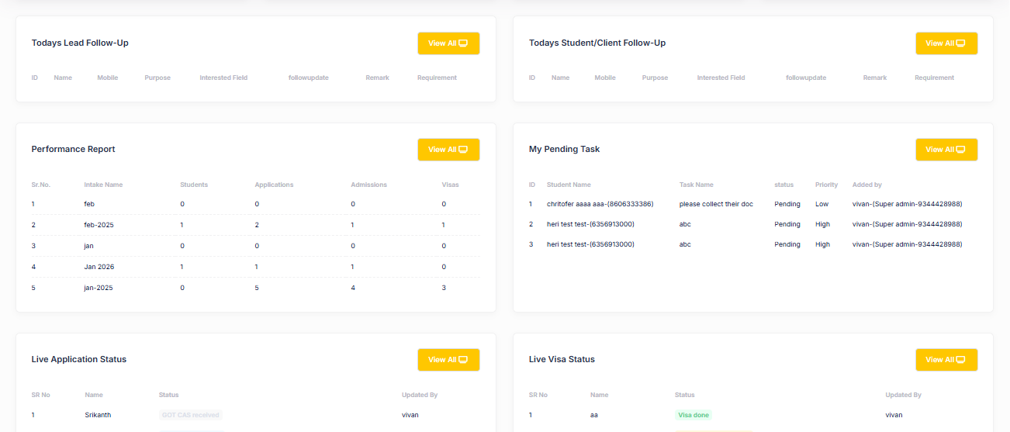Open feb-2025 Applications count of 2
This screenshot has width=1010, height=432.
257,225
